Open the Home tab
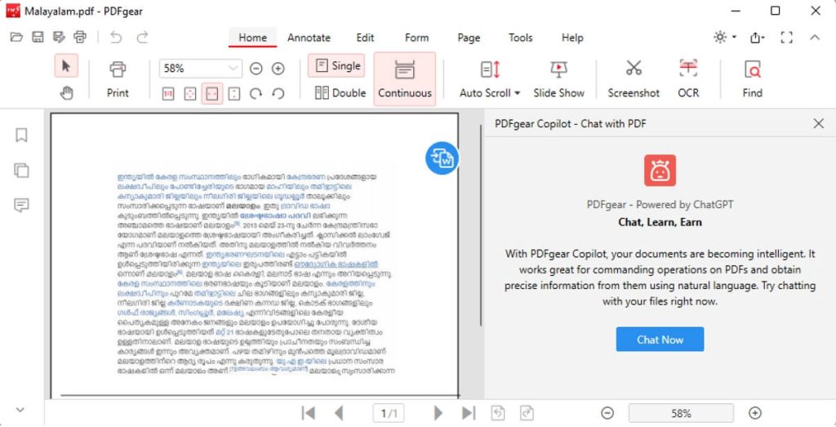836x427 pixels. pos(253,38)
